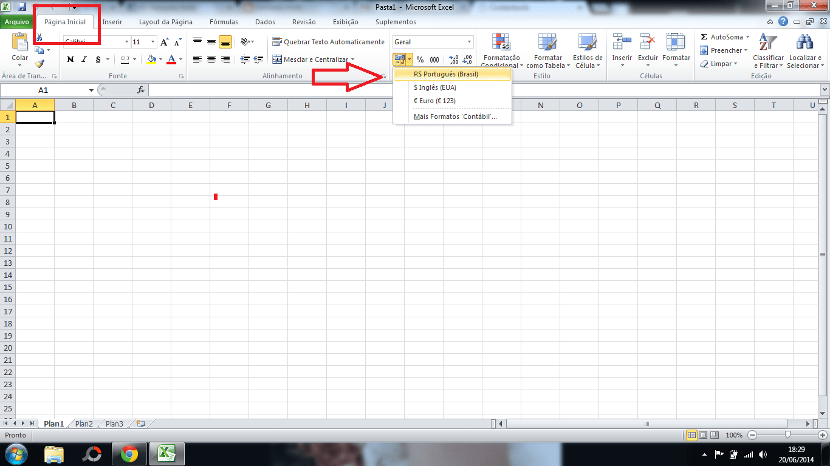830x466 pixels.
Task: Switch to the Fórmulas ribbon tab
Action: coord(224,22)
